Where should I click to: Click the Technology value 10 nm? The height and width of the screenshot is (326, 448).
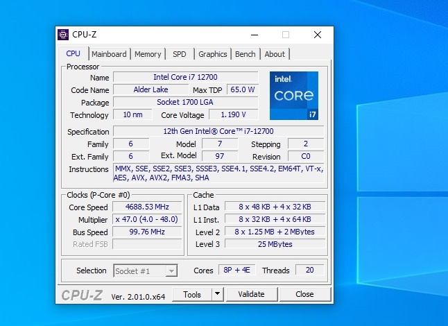pyautogui.click(x=132, y=115)
